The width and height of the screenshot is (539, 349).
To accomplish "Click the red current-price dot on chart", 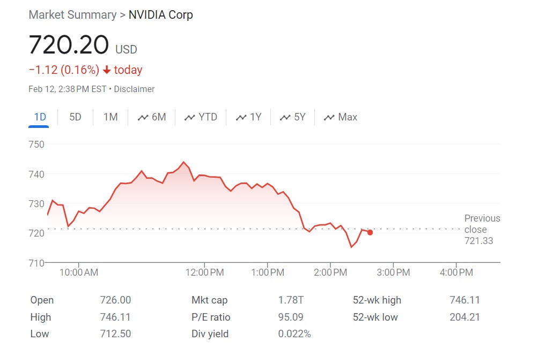I will (370, 232).
